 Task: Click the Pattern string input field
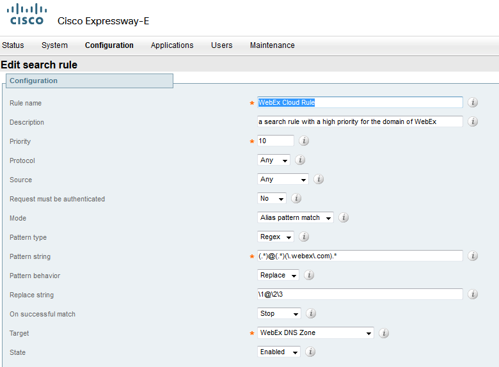pos(360,256)
